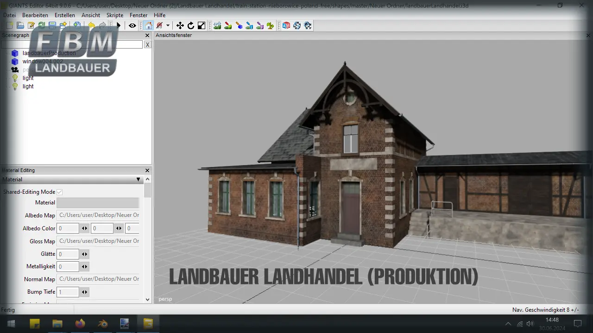Click the notepad-with-pencil edit toolbar icon
This screenshot has height=333, width=593.
[31, 25]
